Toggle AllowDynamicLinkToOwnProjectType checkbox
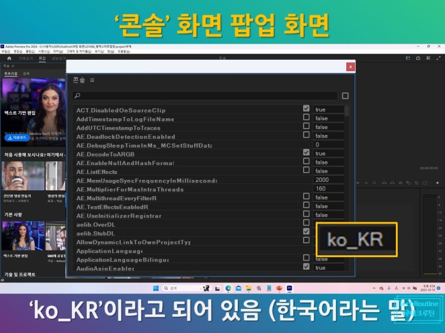 306,240
